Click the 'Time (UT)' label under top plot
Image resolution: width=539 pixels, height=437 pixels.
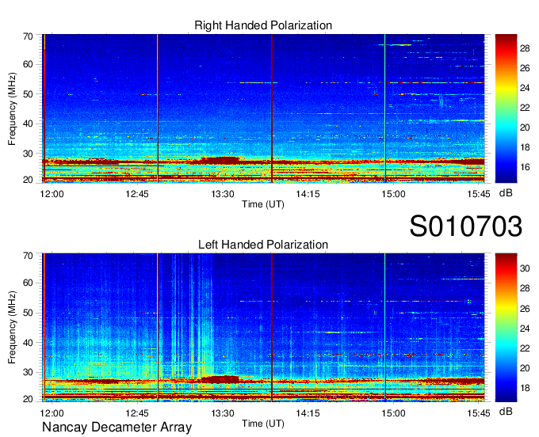(263, 204)
